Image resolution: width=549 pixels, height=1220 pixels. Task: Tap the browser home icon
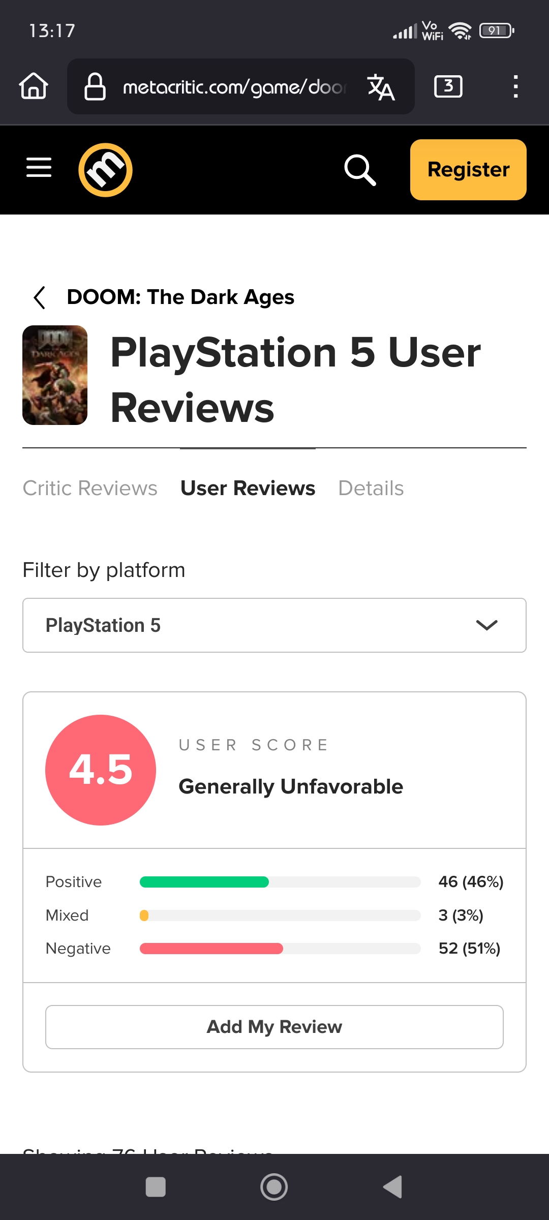[x=34, y=86]
